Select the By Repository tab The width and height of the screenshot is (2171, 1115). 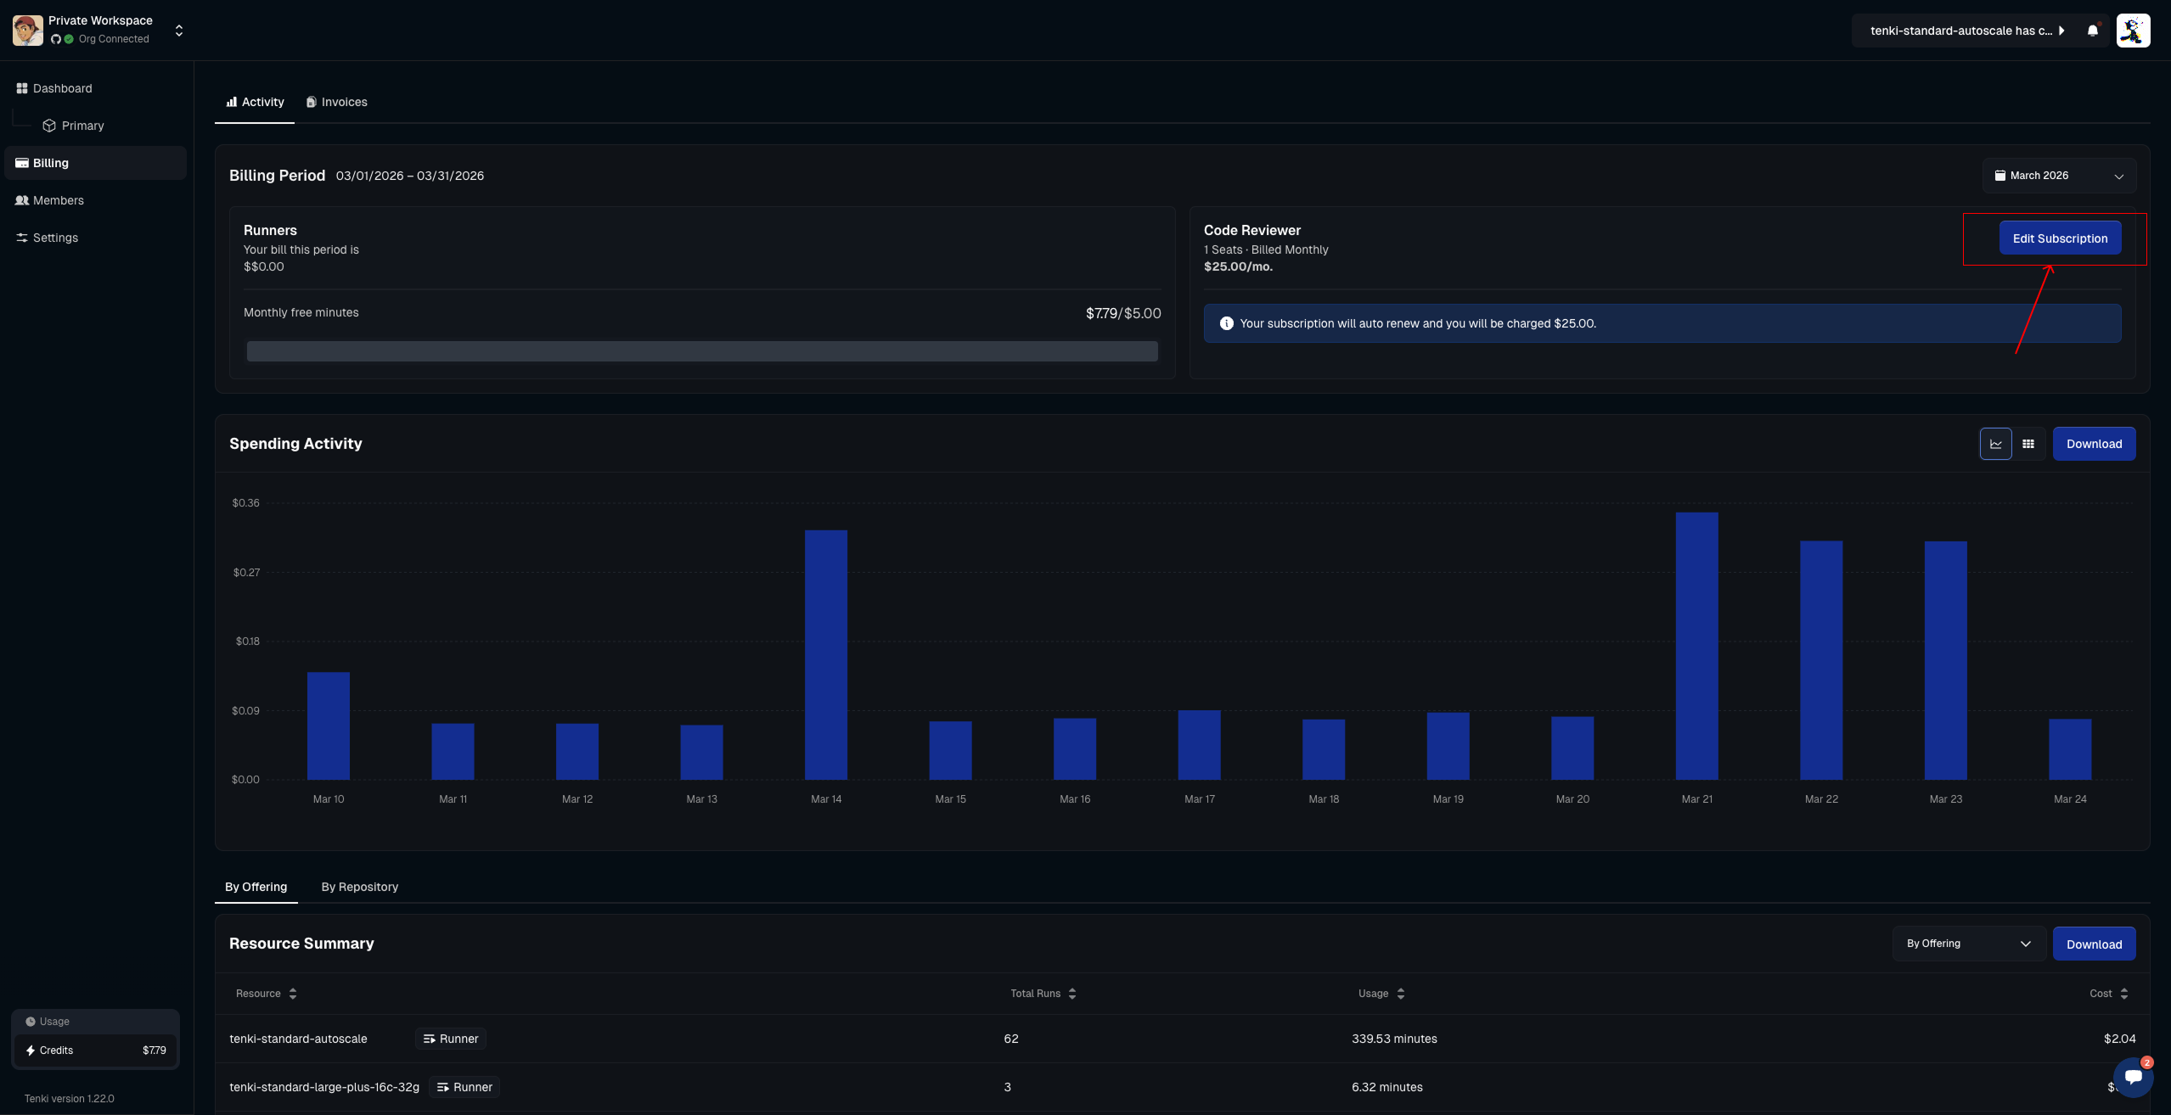pos(359,887)
